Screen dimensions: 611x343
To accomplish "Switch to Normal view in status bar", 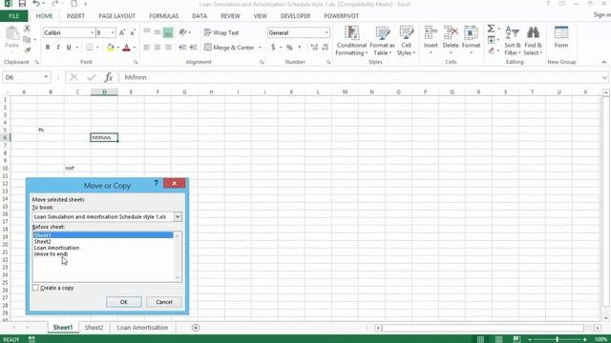I will pos(480,339).
